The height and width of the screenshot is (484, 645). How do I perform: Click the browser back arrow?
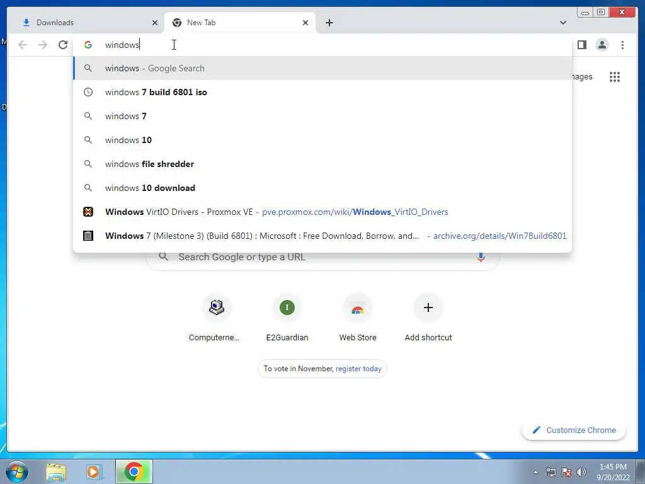(x=23, y=45)
